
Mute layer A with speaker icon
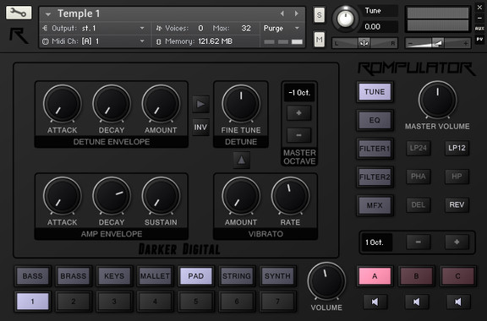[375, 302]
